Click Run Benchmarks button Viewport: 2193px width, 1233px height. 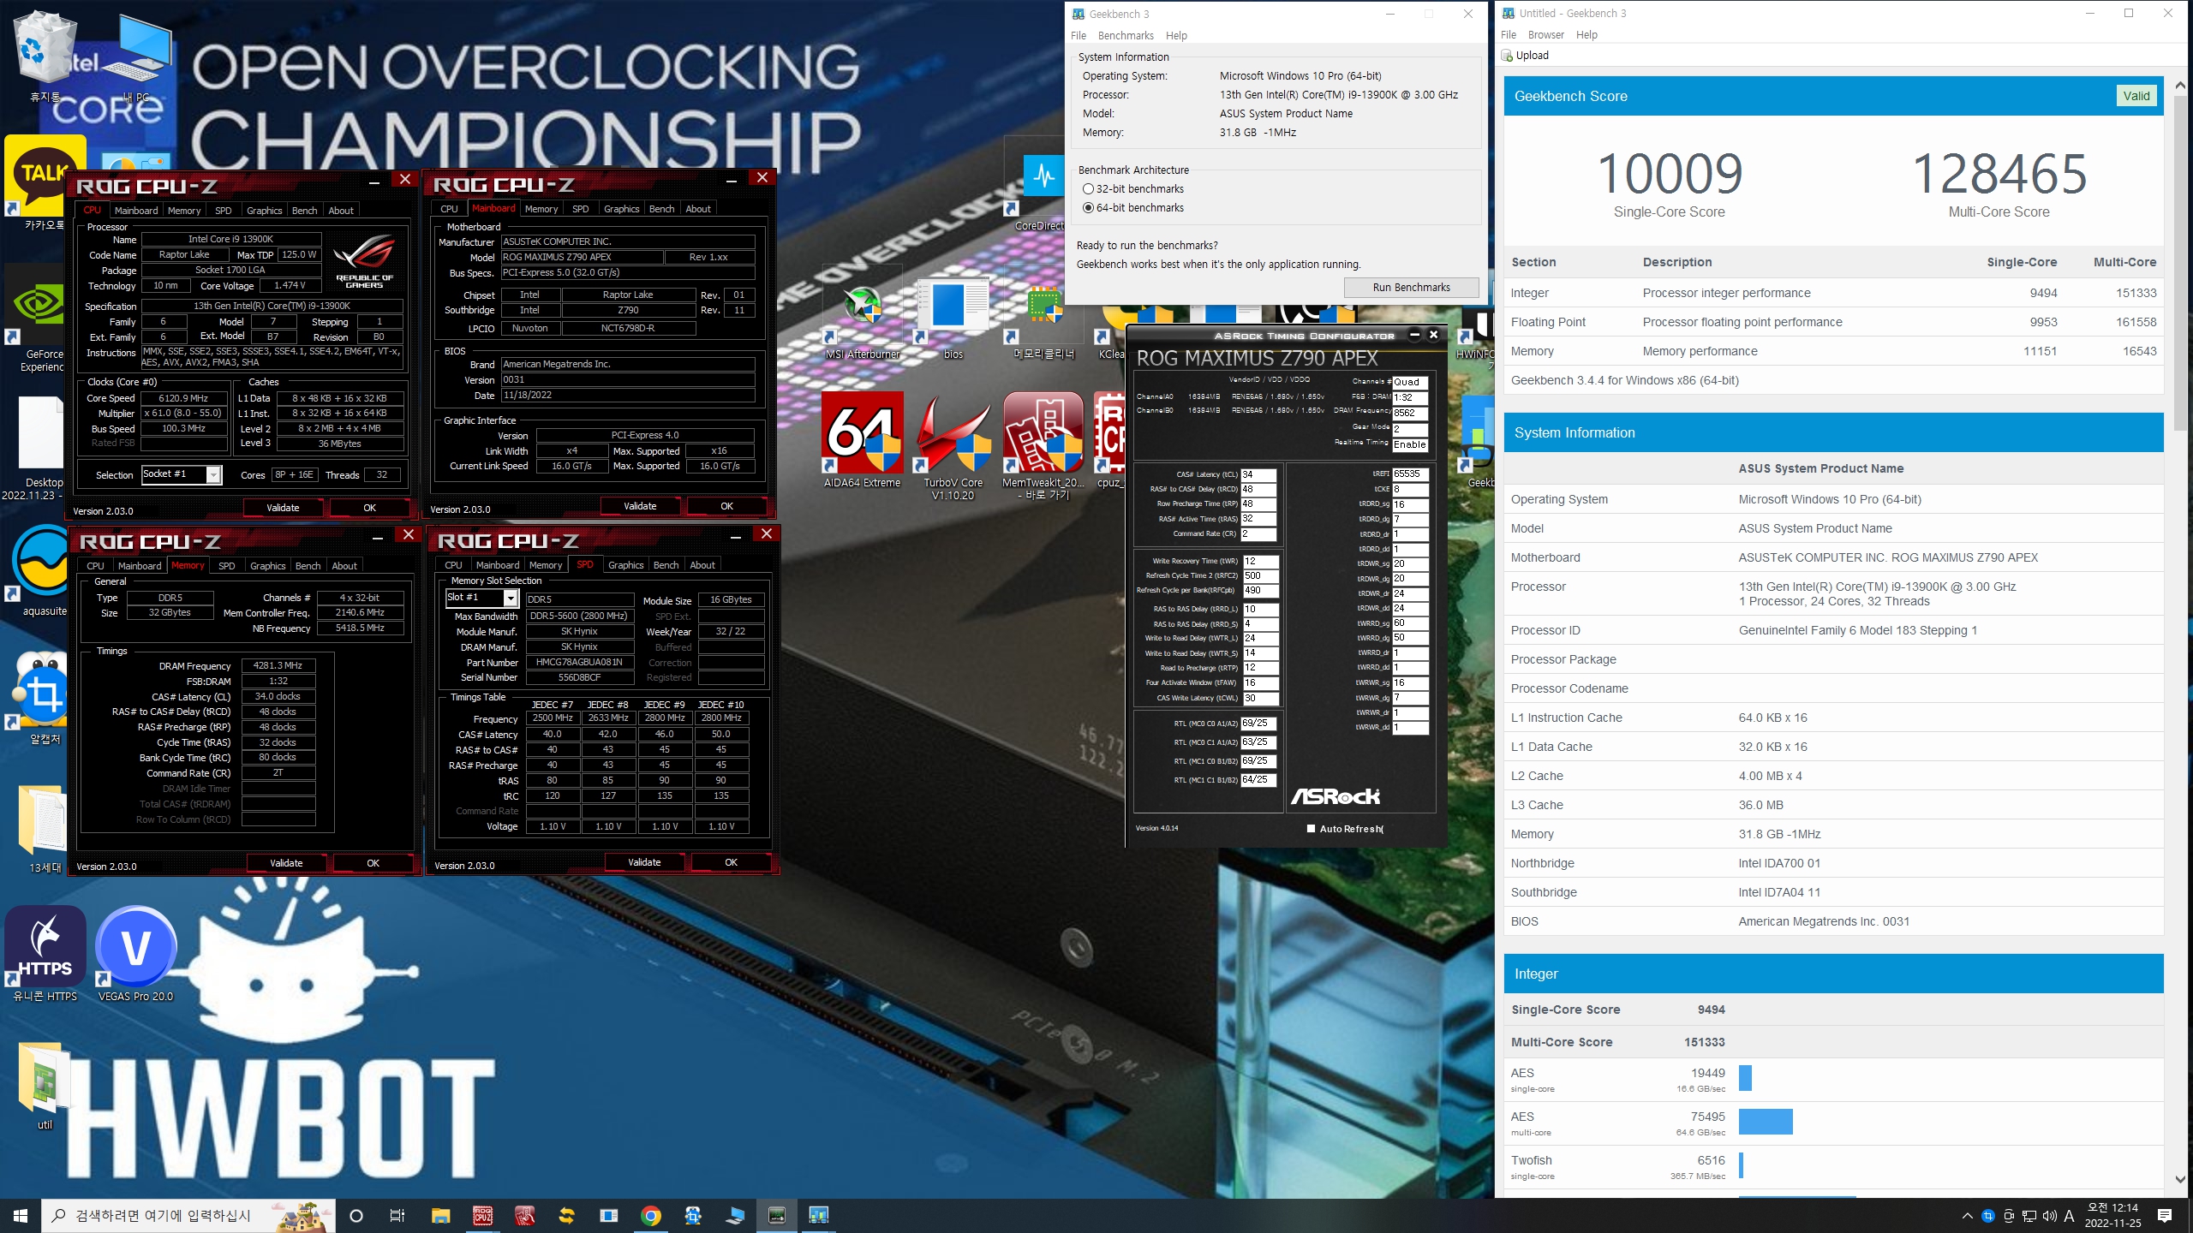click(x=1411, y=288)
